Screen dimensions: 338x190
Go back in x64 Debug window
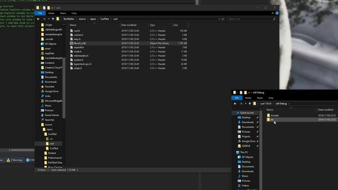pos(235,103)
